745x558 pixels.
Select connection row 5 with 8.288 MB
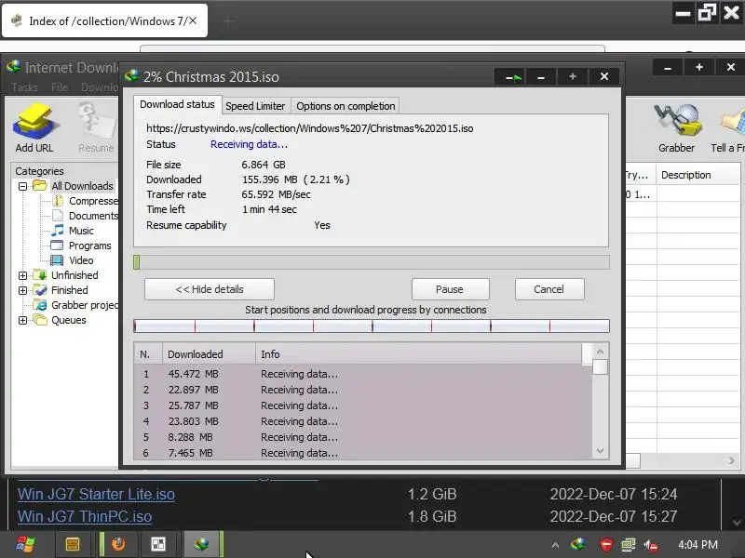(363, 437)
